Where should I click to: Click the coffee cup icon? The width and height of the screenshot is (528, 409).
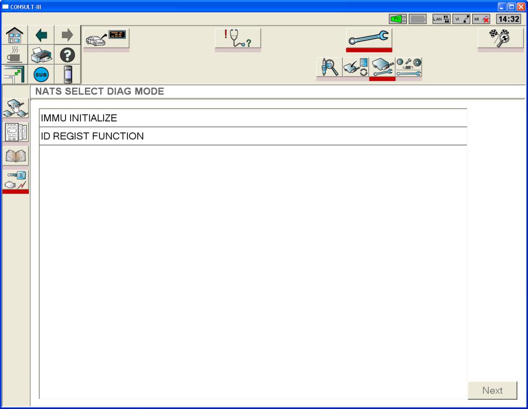click(x=14, y=55)
